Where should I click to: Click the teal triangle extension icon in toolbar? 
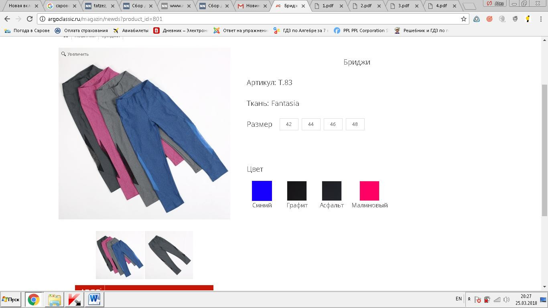[x=477, y=19]
